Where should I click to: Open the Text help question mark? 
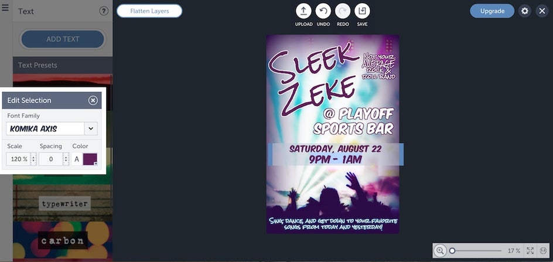[104, 11]
